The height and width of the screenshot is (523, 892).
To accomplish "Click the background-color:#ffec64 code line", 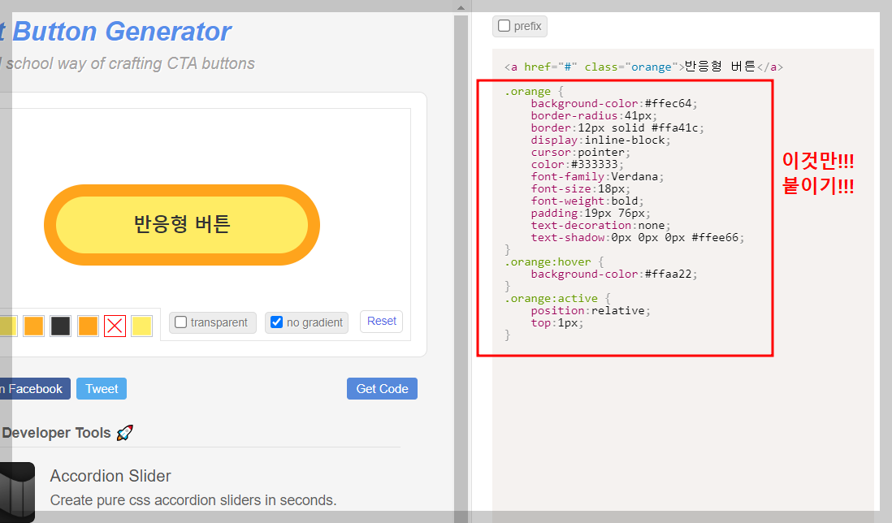I will coord(614,103).
